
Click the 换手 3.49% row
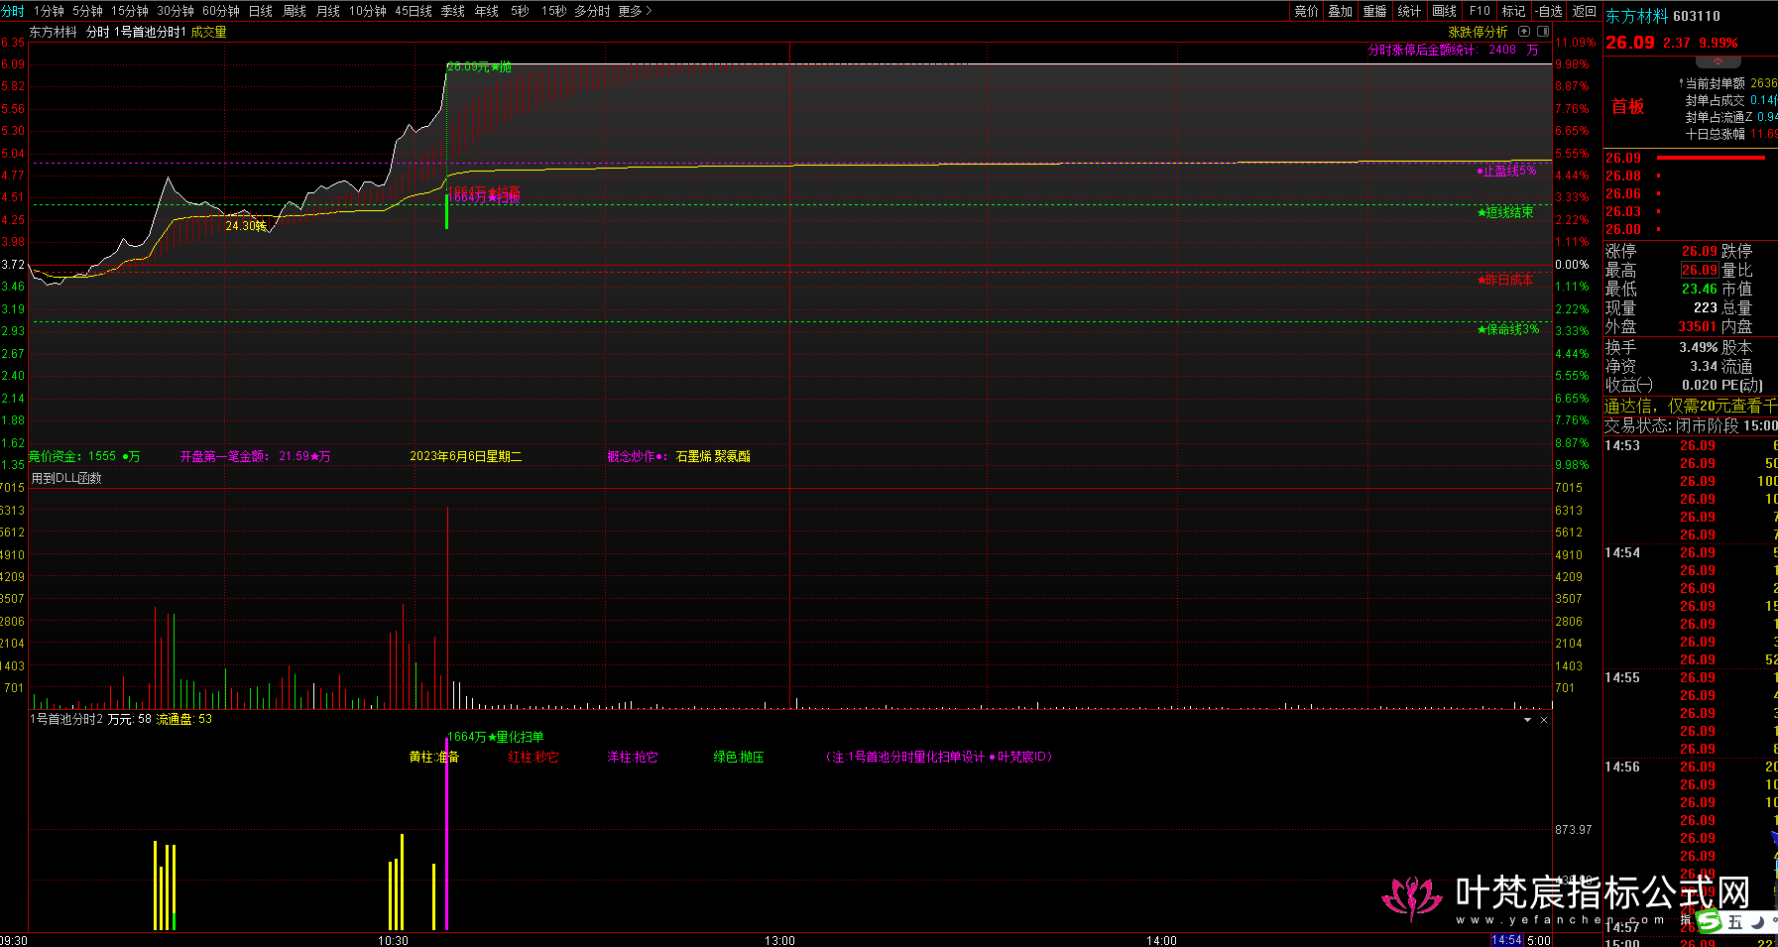click(x=1661, y=347)
